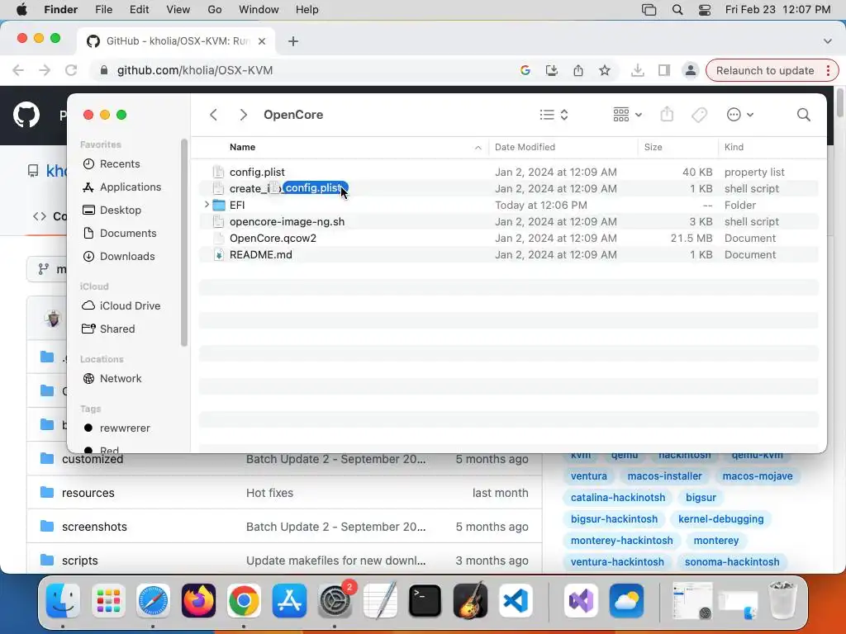Sort by Size column header
The height and width of the screenshot is (634, 846).
(653, 147)
